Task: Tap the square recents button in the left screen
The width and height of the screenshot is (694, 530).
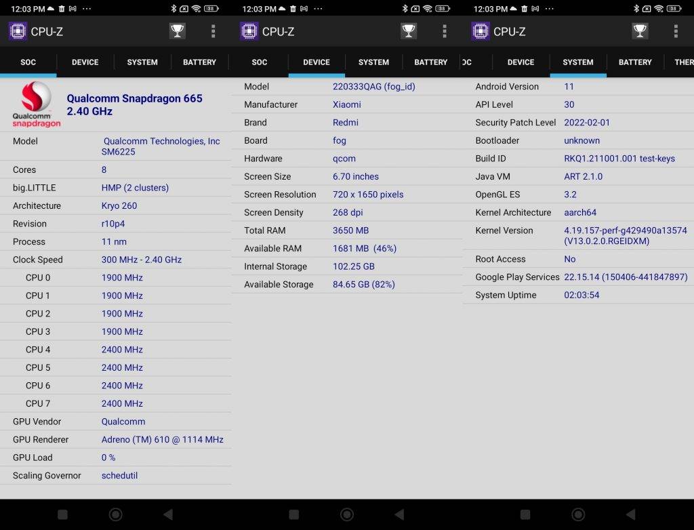Action: pos(63,514)
